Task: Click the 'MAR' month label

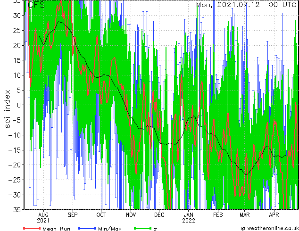Action: click(x=245, y=215)
